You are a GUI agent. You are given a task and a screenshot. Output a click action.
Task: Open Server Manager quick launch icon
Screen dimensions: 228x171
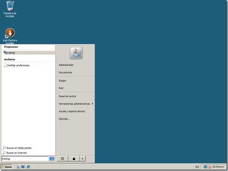(x=18, y=167)
